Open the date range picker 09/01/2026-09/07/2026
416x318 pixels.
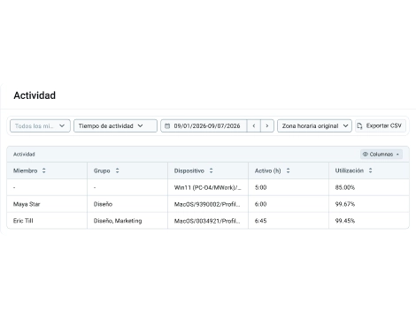coord(204,125)
